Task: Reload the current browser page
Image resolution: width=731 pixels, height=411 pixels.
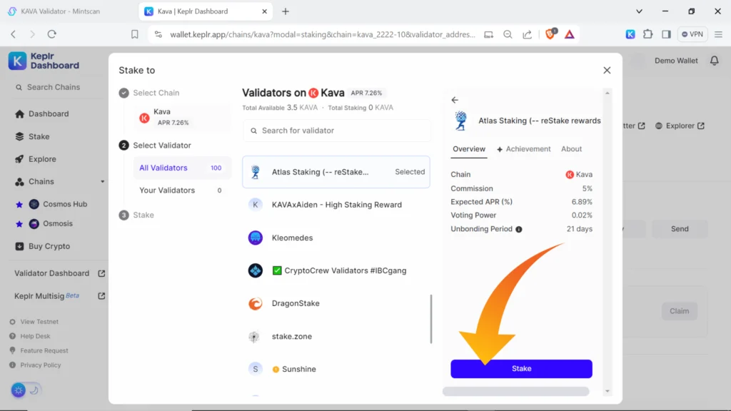Action: [51, 34]
